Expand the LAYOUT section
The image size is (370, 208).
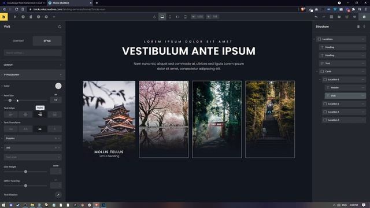(x=32, y=65)
